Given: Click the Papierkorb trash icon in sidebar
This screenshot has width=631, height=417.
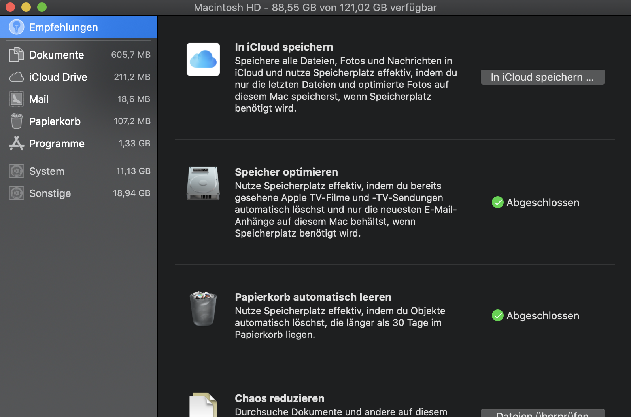Looking at the screenshot, I should pyautogui.click(x=16, y=121).
